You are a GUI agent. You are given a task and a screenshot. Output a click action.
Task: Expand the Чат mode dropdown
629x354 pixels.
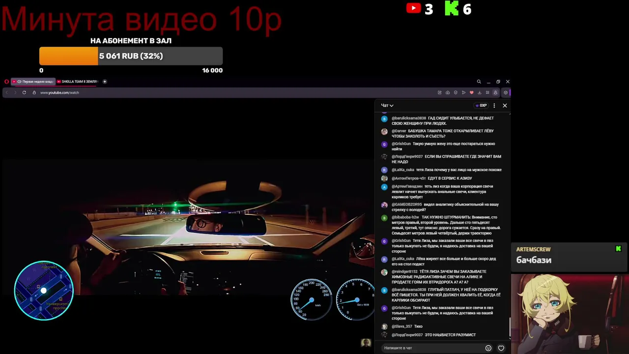(387, 105)
